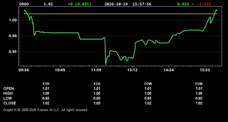The height and width of the screenshot is (122, 228).
Task: Click the OPEN value in the EOM column
Action: [199, 88]
